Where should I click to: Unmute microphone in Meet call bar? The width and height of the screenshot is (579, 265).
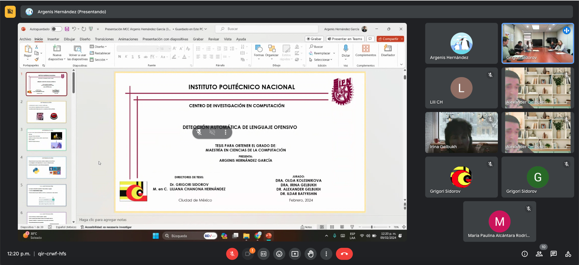[x=232, y=254]
